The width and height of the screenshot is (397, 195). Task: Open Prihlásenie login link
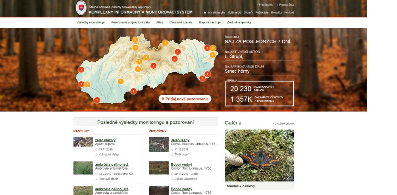[266, 4]
